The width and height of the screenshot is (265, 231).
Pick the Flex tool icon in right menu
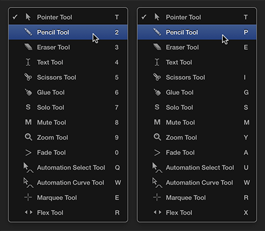pyautogui.click(x=157, y=213)
